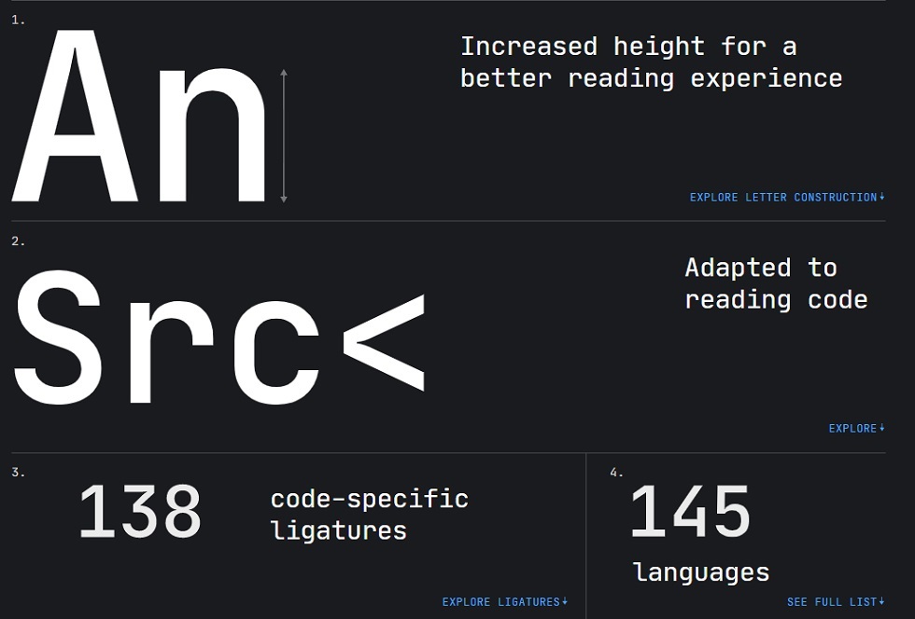Image resolution: width=915 pixels, height=619 pixels.
Task: Open the Explore Ligatures link
Action: pyautogui.click(x=505, y=601)
